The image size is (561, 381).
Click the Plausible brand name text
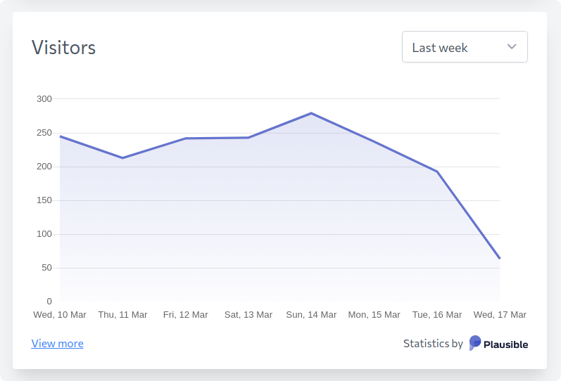506,344
